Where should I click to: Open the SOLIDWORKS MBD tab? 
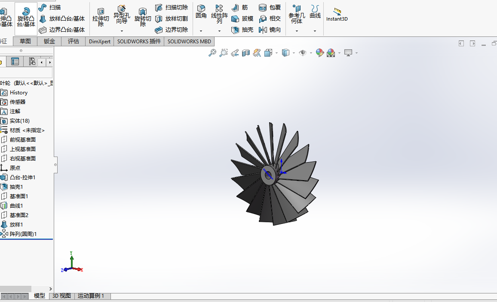(189, 42)
